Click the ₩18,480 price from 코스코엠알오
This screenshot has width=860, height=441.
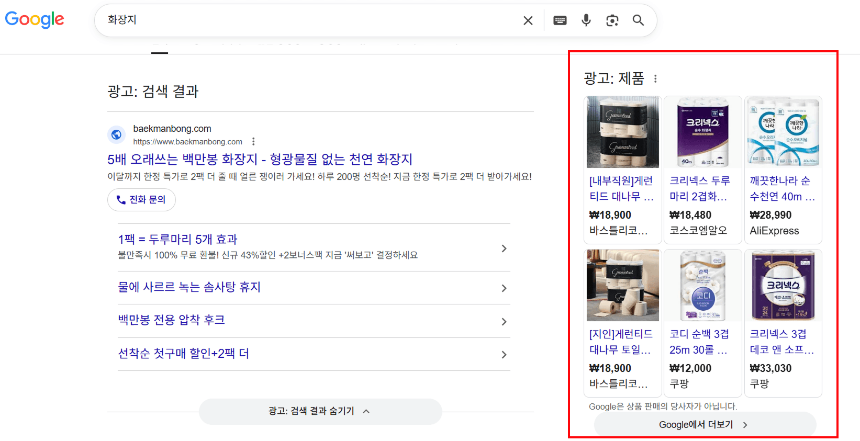(690, 215)
